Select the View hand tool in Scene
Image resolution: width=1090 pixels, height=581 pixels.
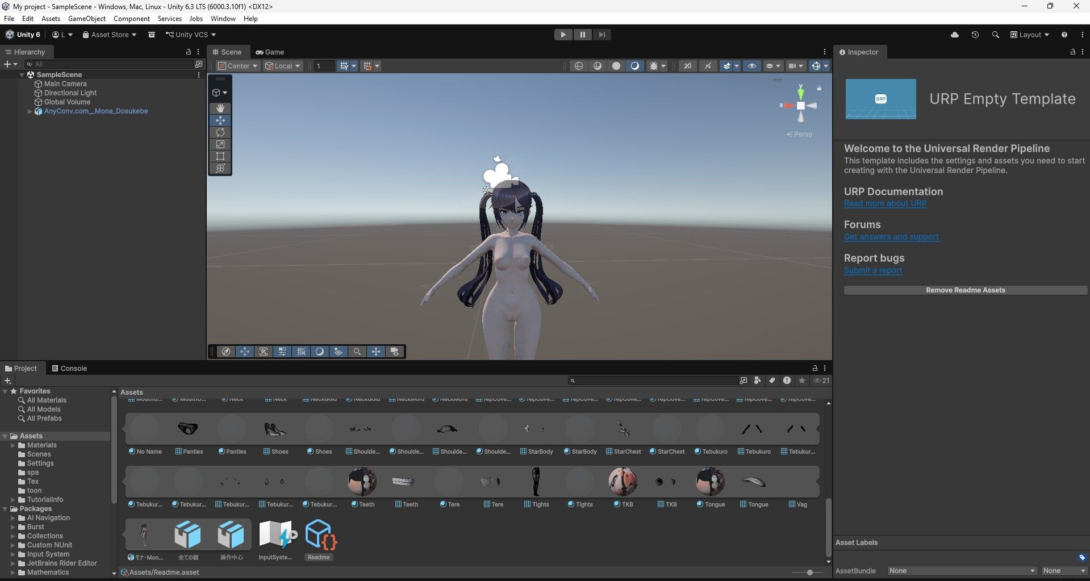tap(220, 108)
